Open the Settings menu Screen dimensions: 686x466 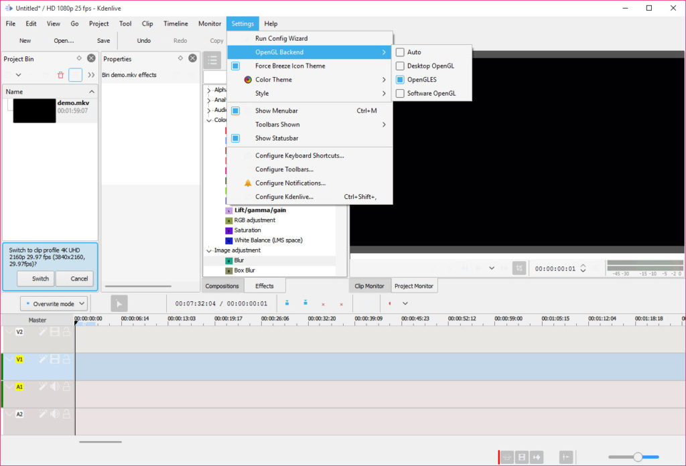click(243, 23)
